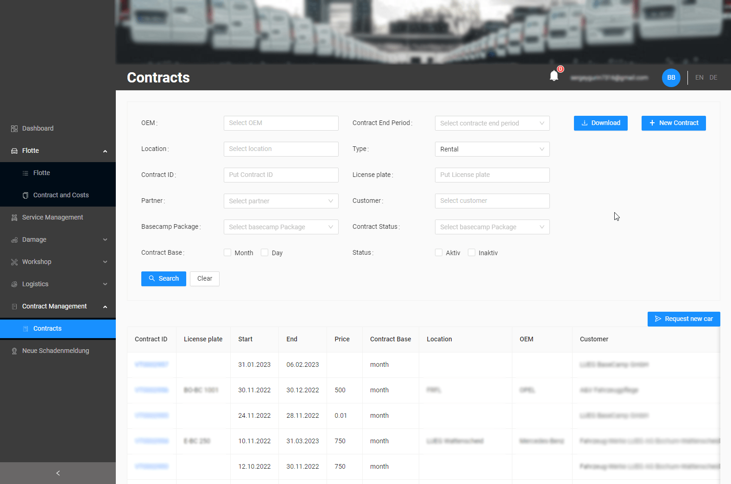Select the Contracts menu item

tap(58, 328)
